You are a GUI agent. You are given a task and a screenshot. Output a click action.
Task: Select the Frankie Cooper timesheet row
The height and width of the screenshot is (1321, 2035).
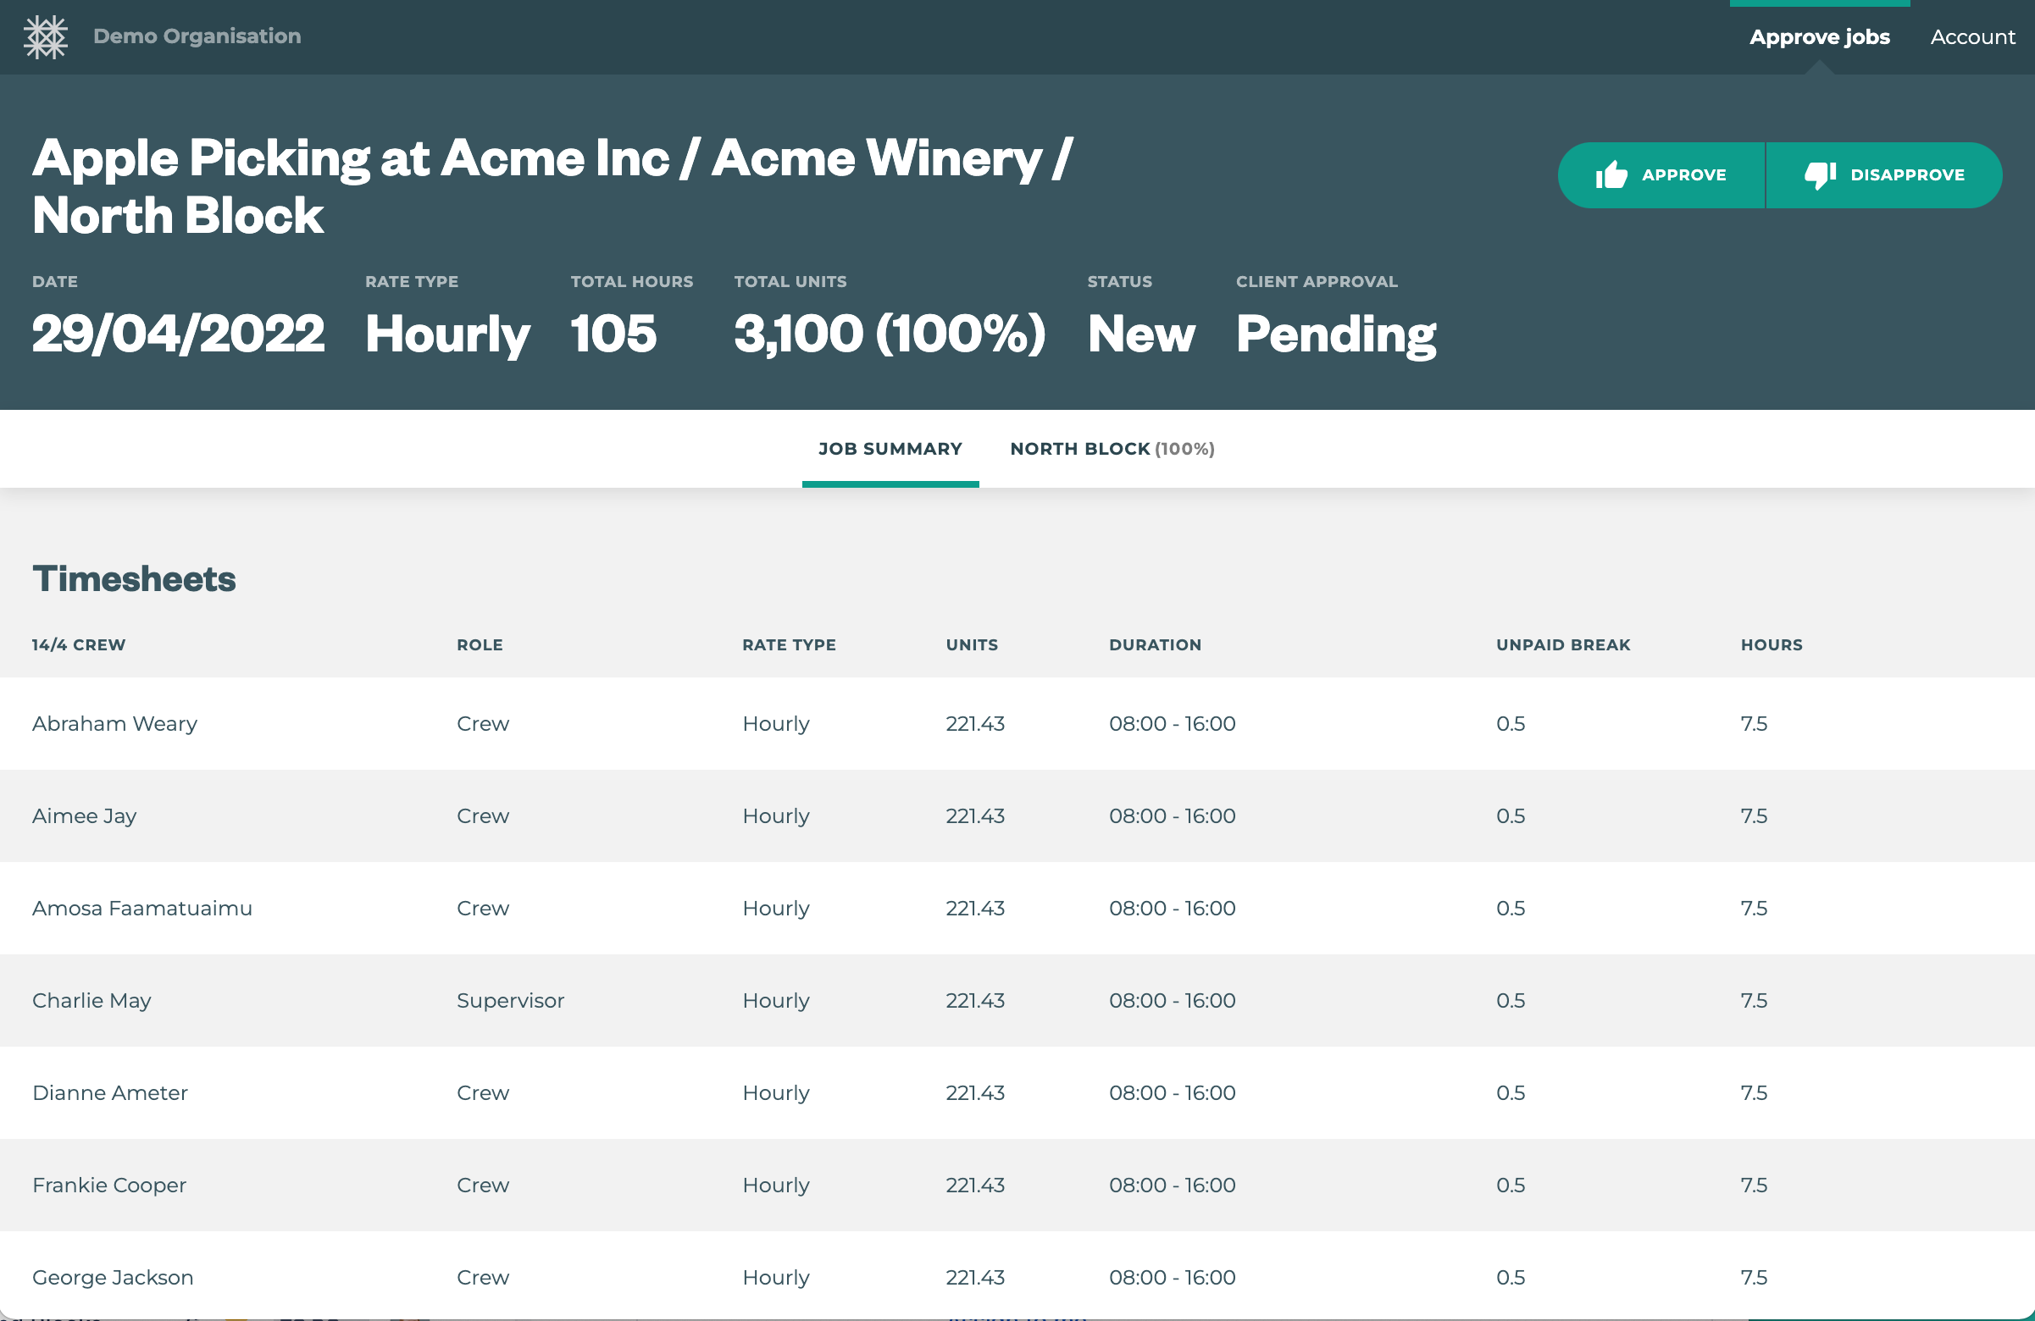click(x=108, y=1186)
